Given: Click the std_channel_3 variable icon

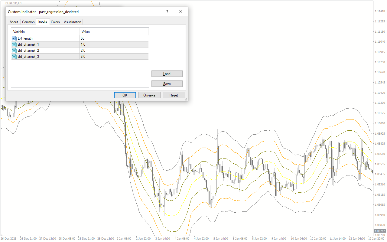Looking at the screenshot, I should 14,56.
